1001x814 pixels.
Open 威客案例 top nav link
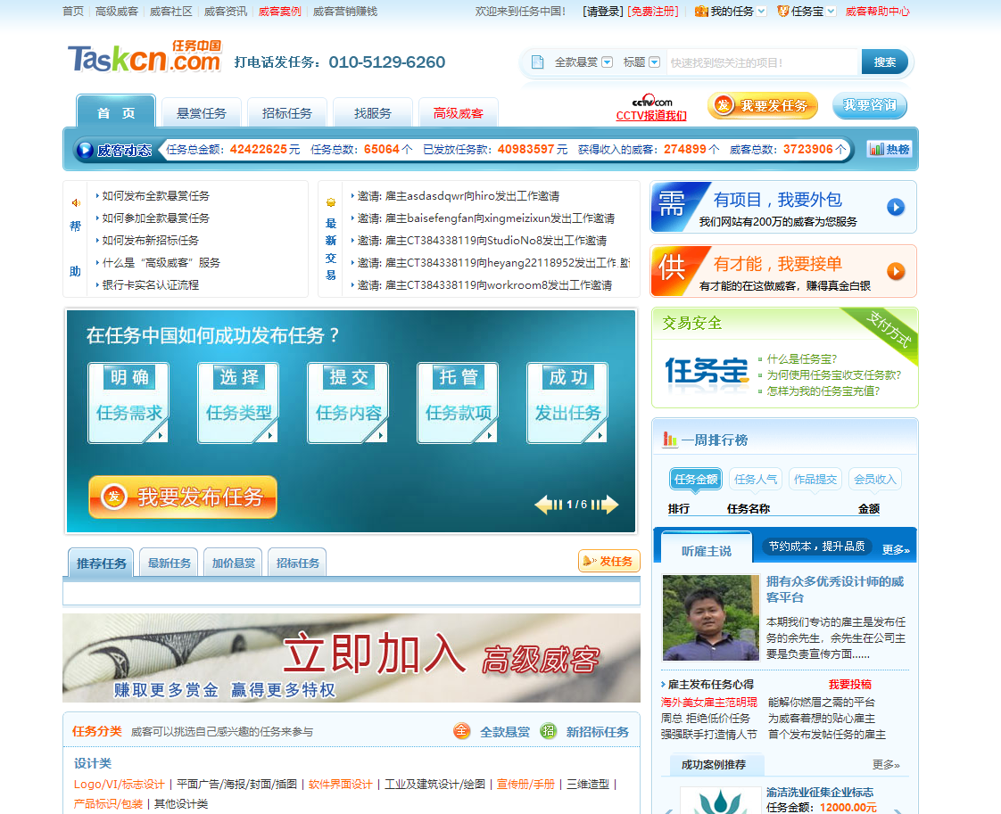tap(279, 11)
